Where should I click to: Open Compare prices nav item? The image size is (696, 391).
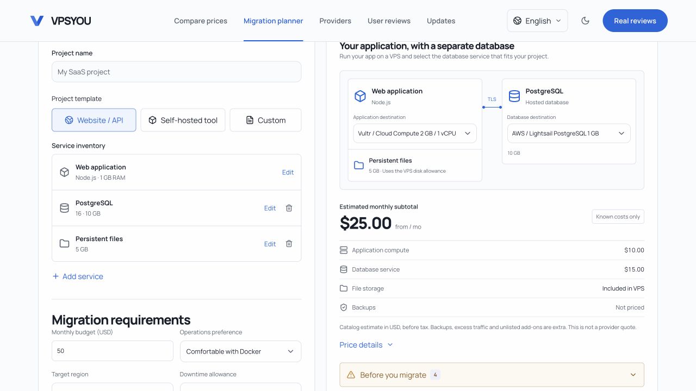[x=201, y=21]
